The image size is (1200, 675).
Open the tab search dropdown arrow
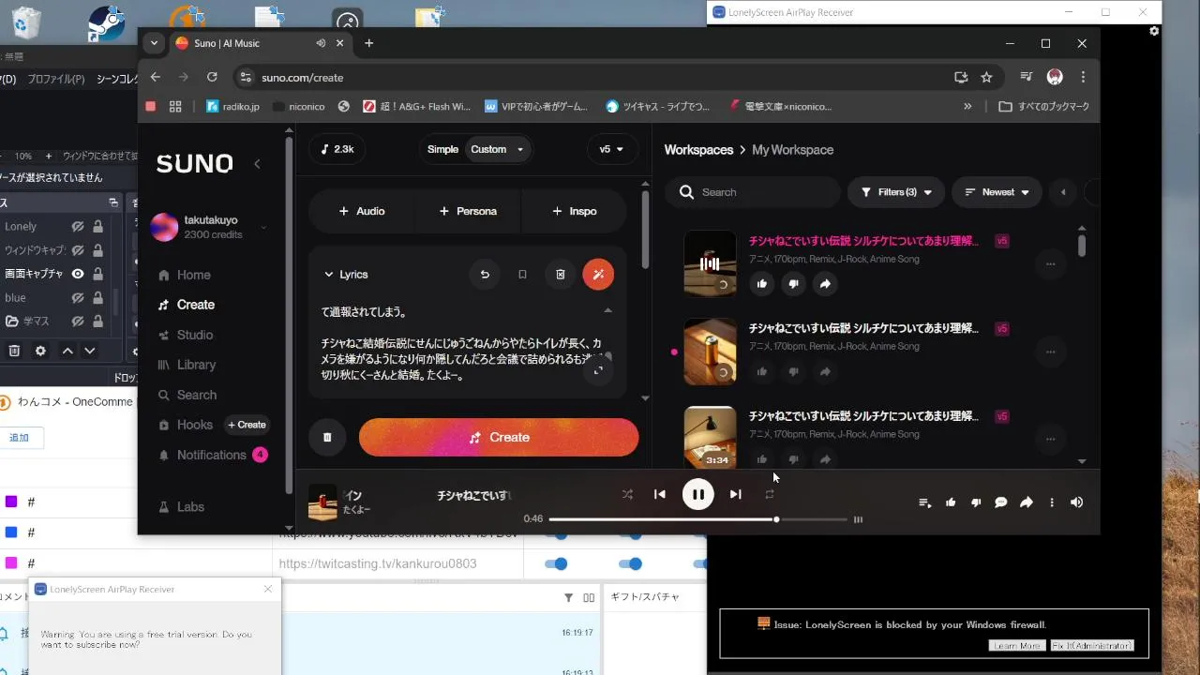(x=154, y=43)
